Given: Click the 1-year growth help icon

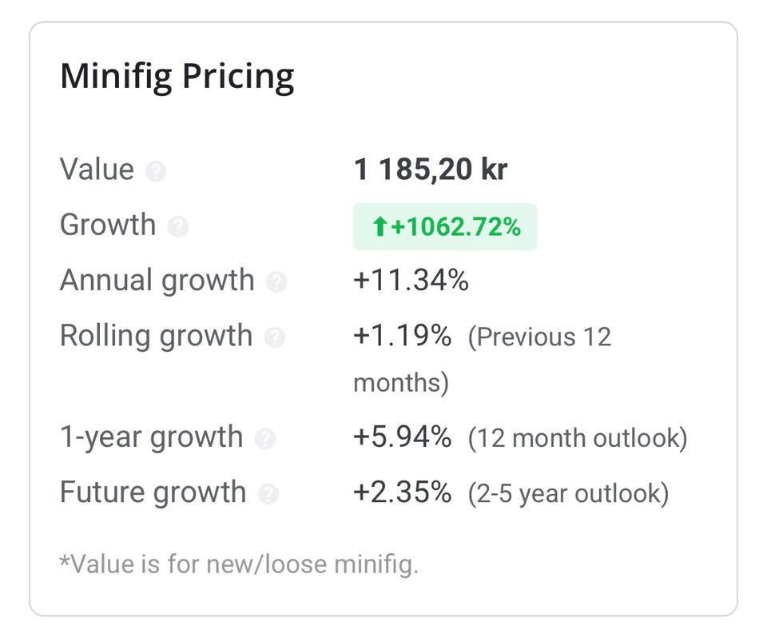Looking at the screenshot, I should (265, 438).
